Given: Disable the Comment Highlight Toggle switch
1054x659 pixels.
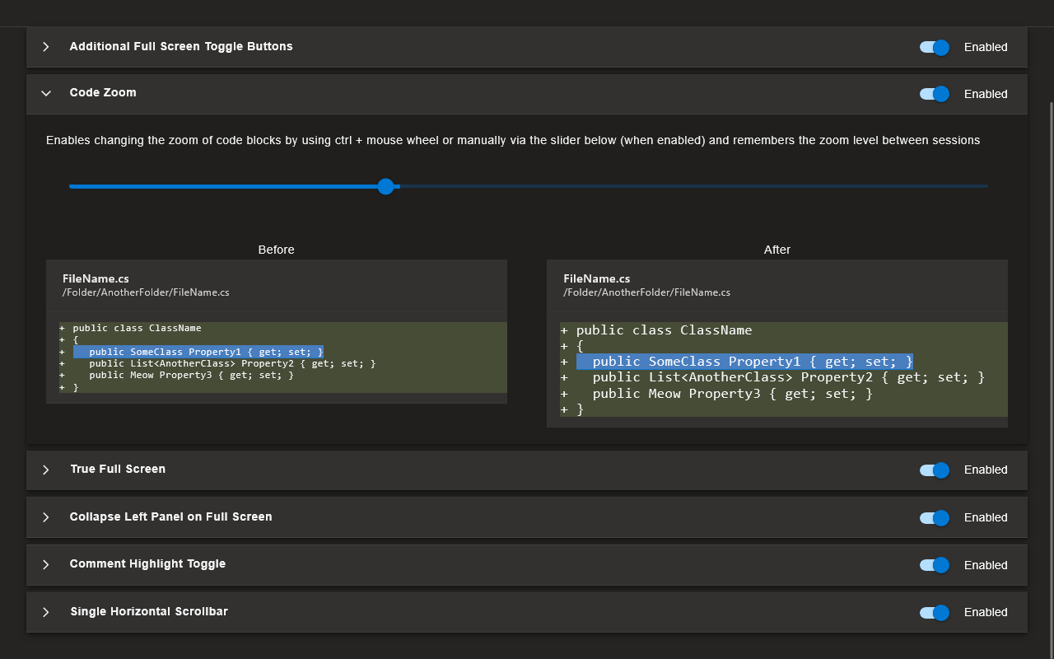Looking at the screenshot, I should pos(935,565).
